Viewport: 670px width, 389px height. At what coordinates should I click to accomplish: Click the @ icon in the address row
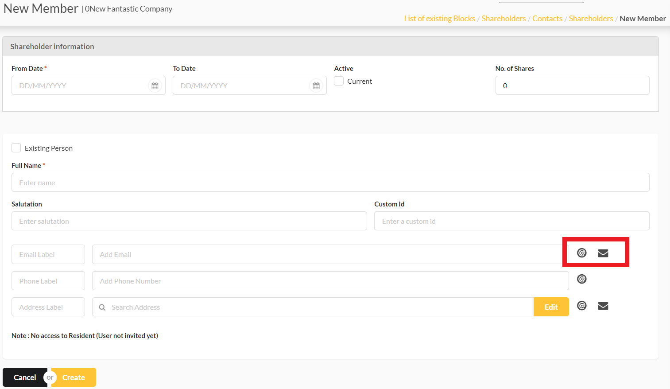coord(582,305)
